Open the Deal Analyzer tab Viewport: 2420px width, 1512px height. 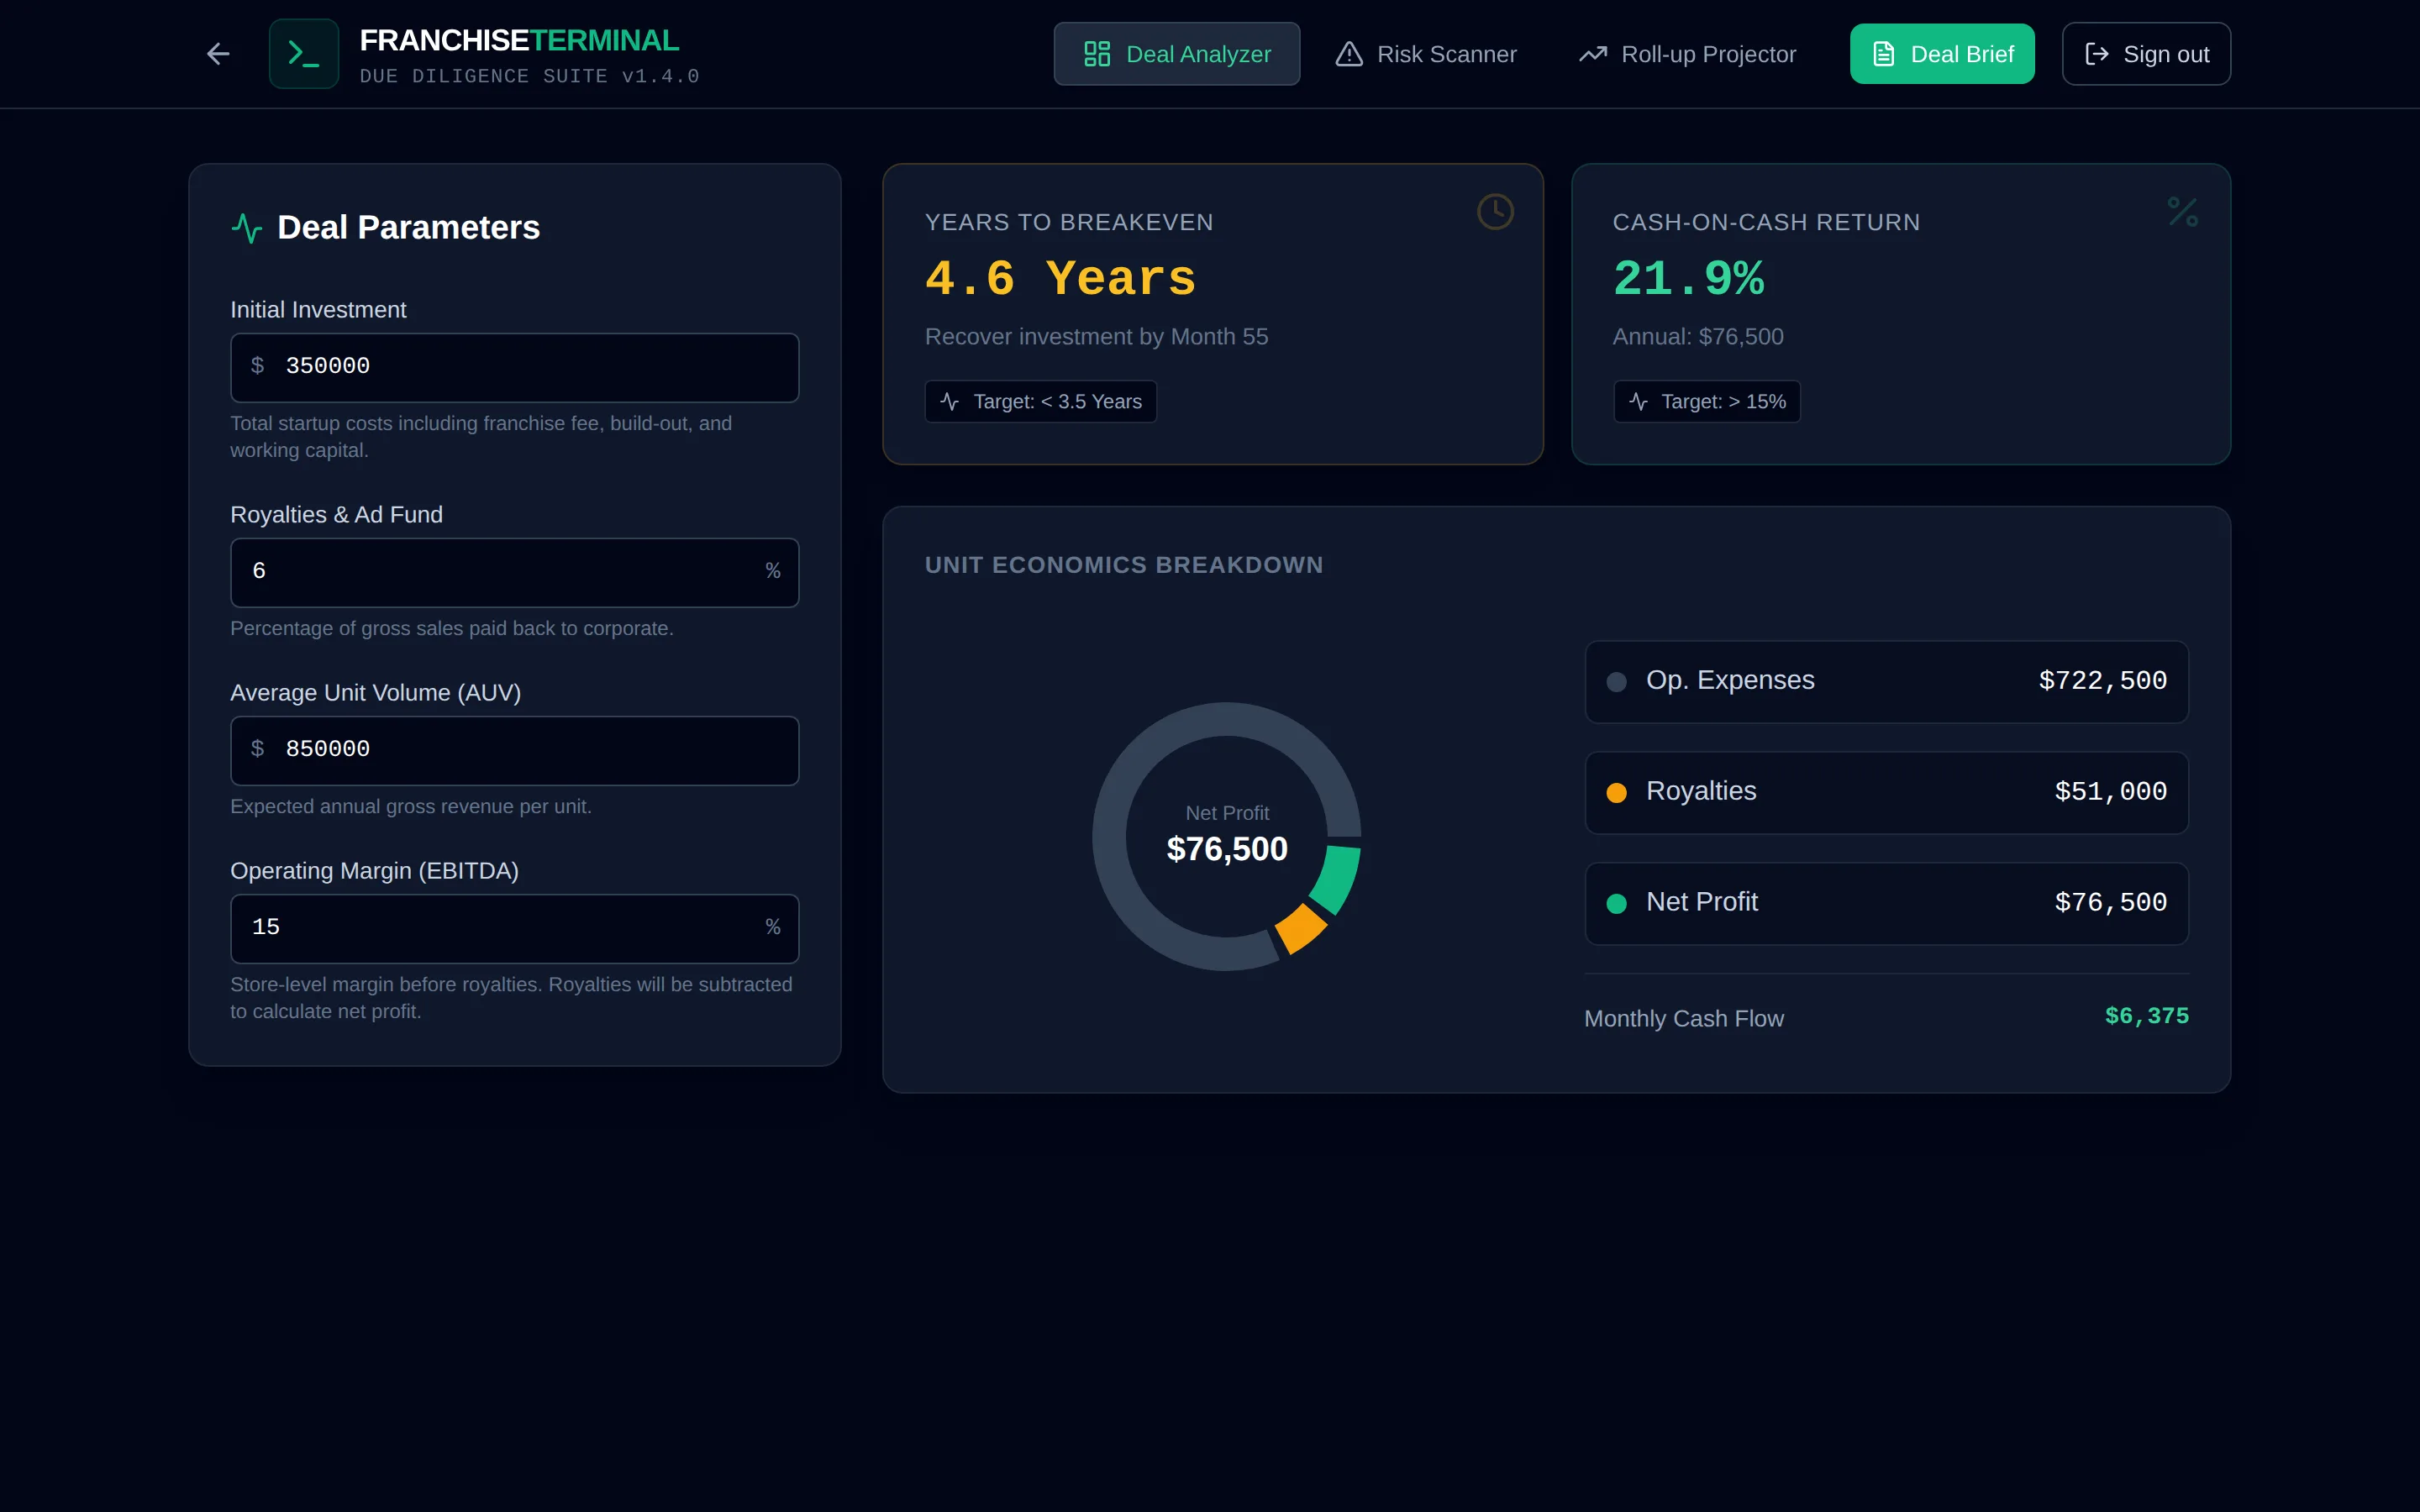click(x=1177, y=54)
